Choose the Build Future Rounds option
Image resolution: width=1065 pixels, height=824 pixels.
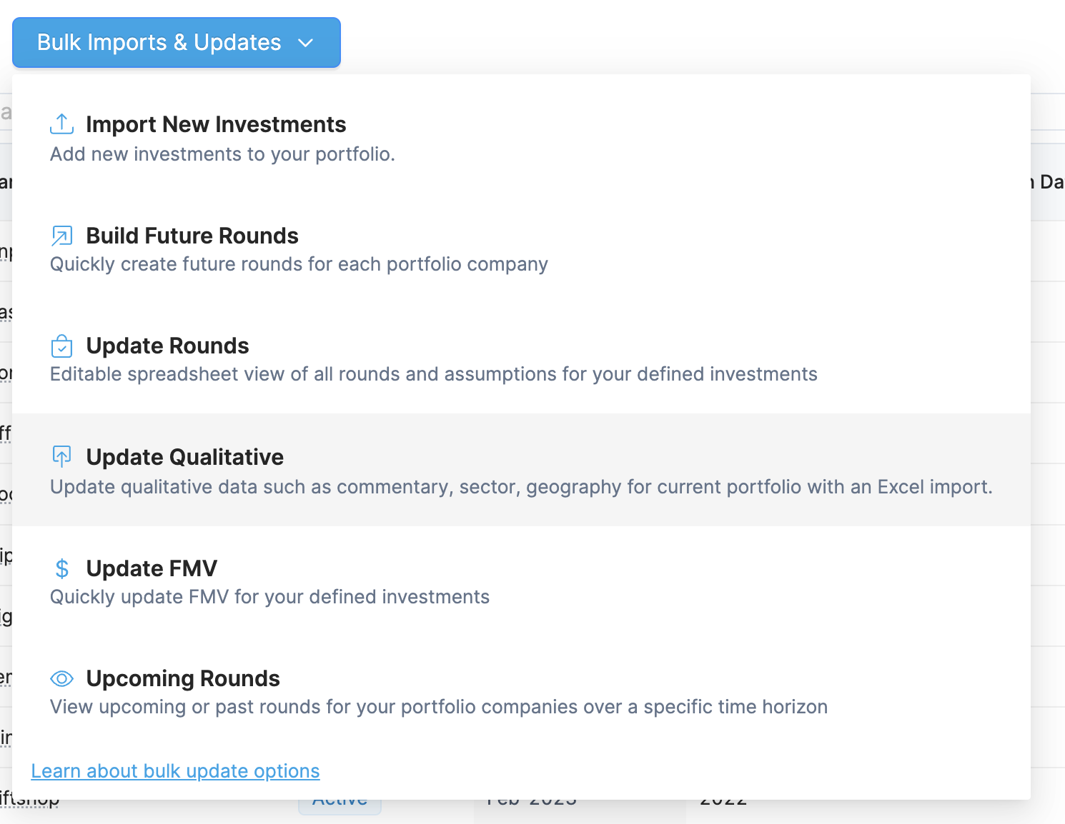(x=192, y=236)
